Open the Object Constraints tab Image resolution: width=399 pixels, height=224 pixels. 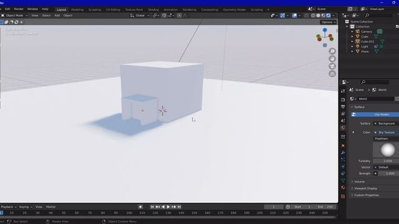343,174
